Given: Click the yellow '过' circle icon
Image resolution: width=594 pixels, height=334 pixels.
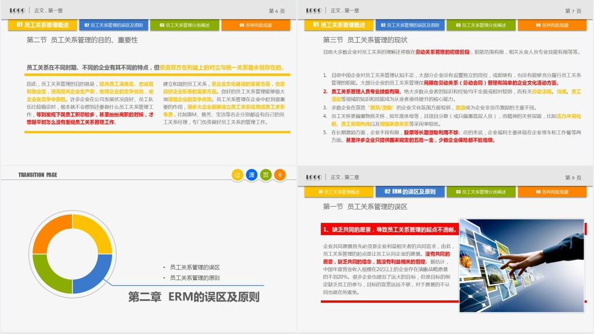Looking at the screenshot, I should coord(237,175).
